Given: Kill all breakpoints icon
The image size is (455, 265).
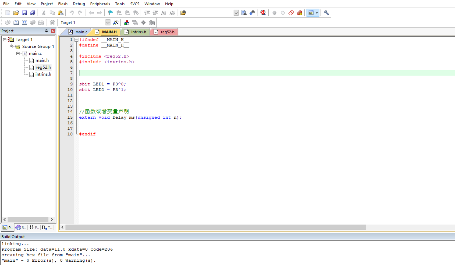Looking at the screenshot, I should coord(300,13).
